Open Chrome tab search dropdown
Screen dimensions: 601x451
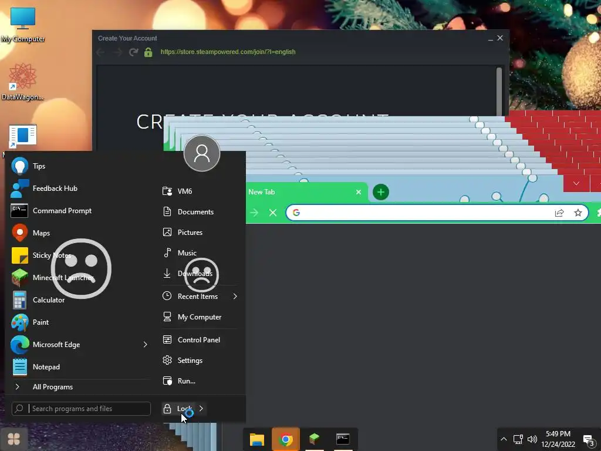tap(576, 184)
